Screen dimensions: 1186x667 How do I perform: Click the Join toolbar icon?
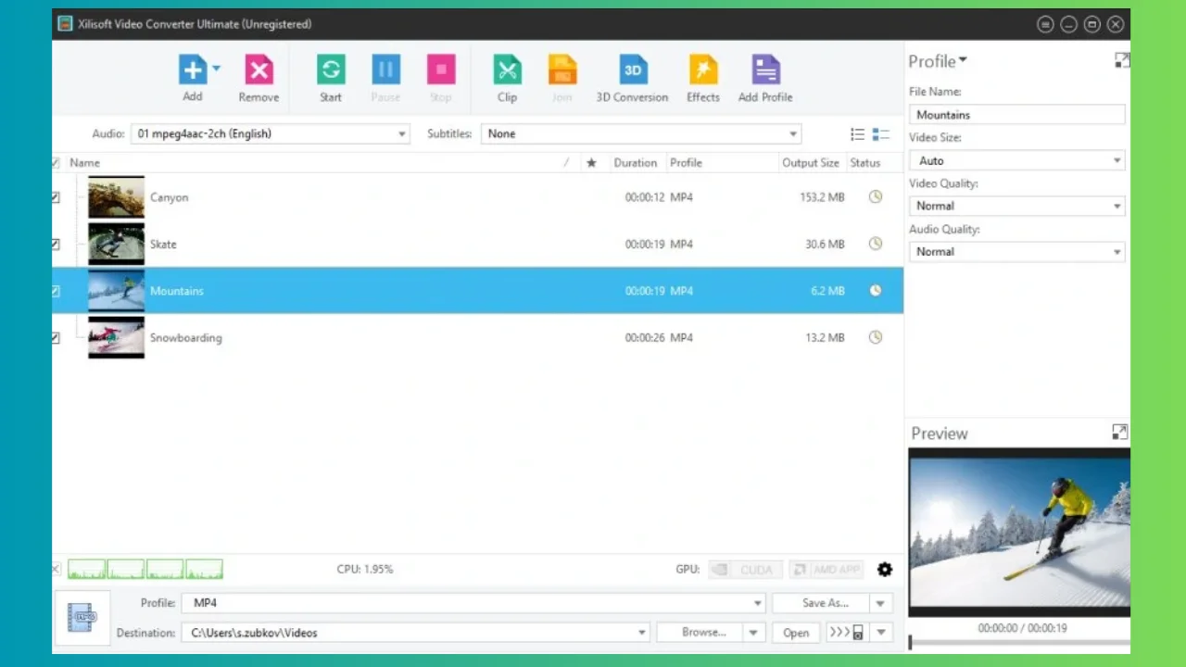point(562,69)
